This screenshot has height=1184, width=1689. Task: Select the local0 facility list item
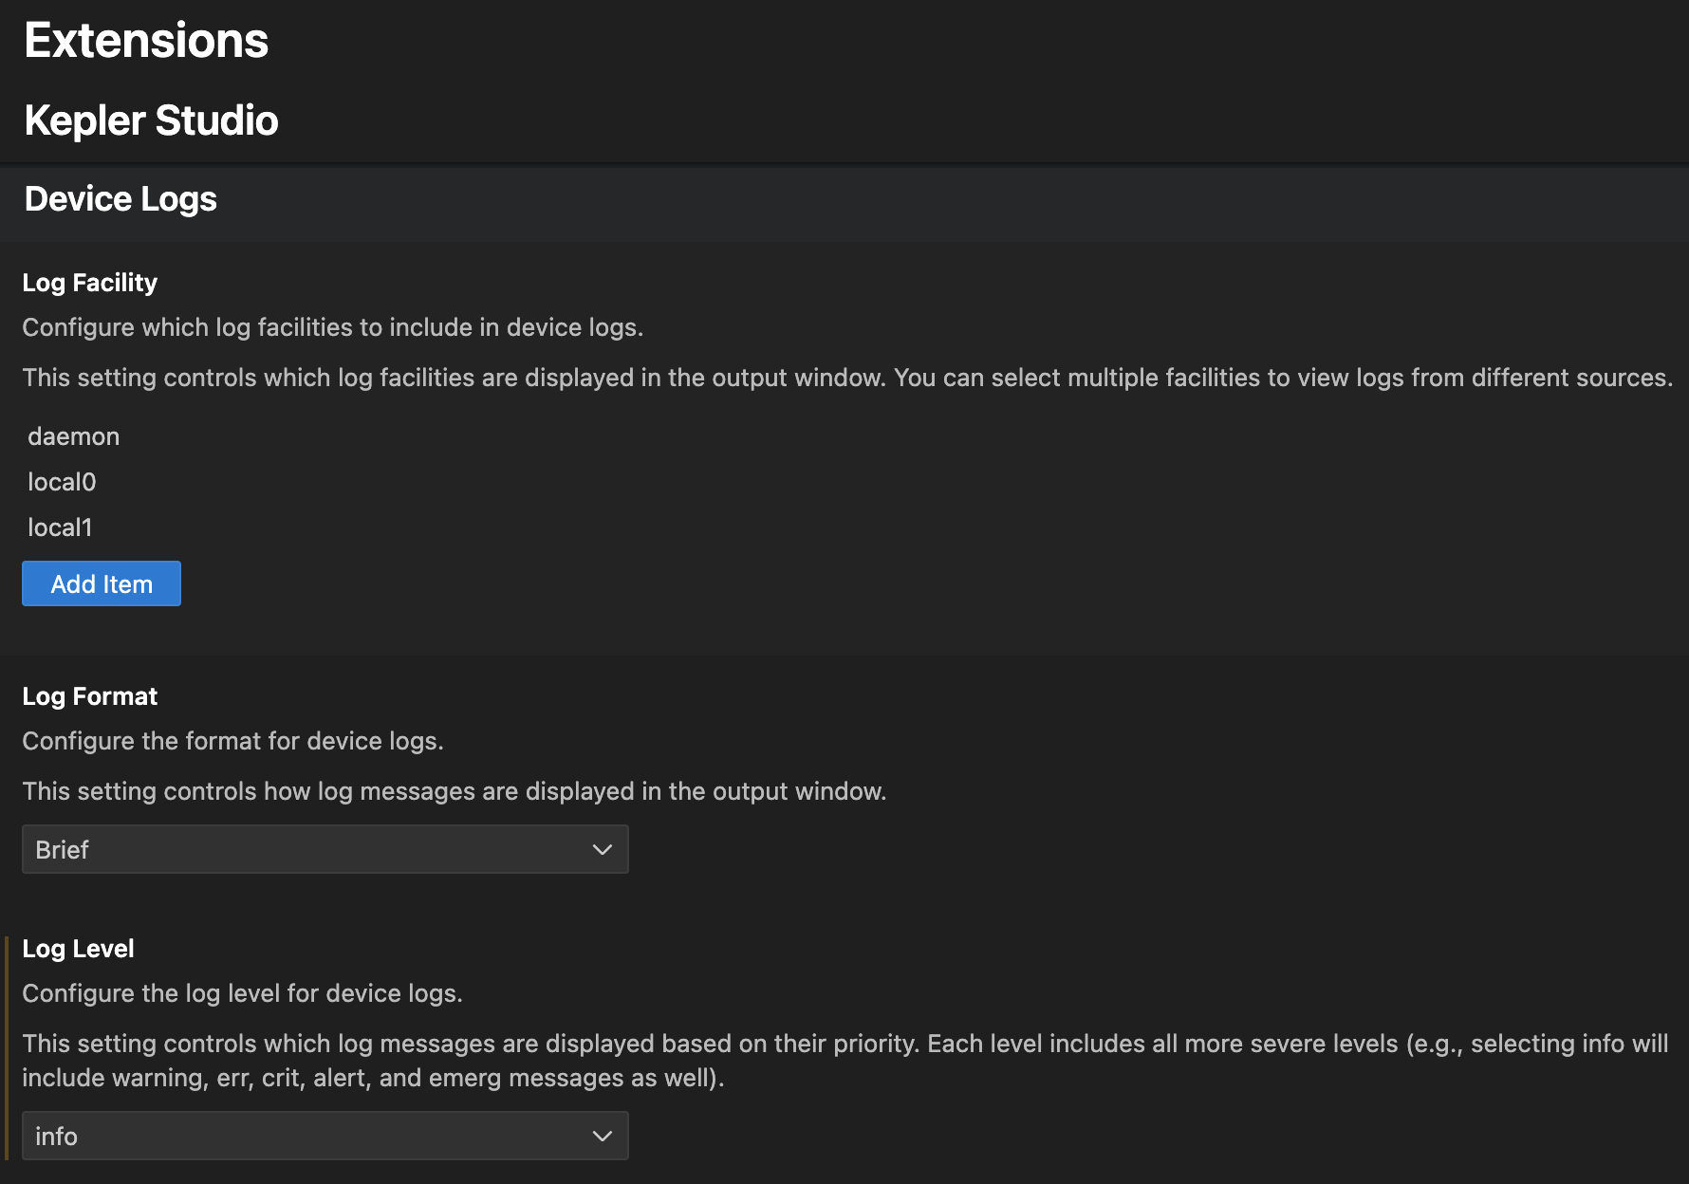(62, 482)
